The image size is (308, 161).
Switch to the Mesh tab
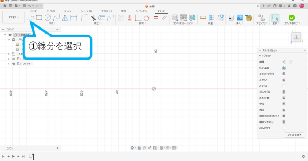tap(68, 11)
